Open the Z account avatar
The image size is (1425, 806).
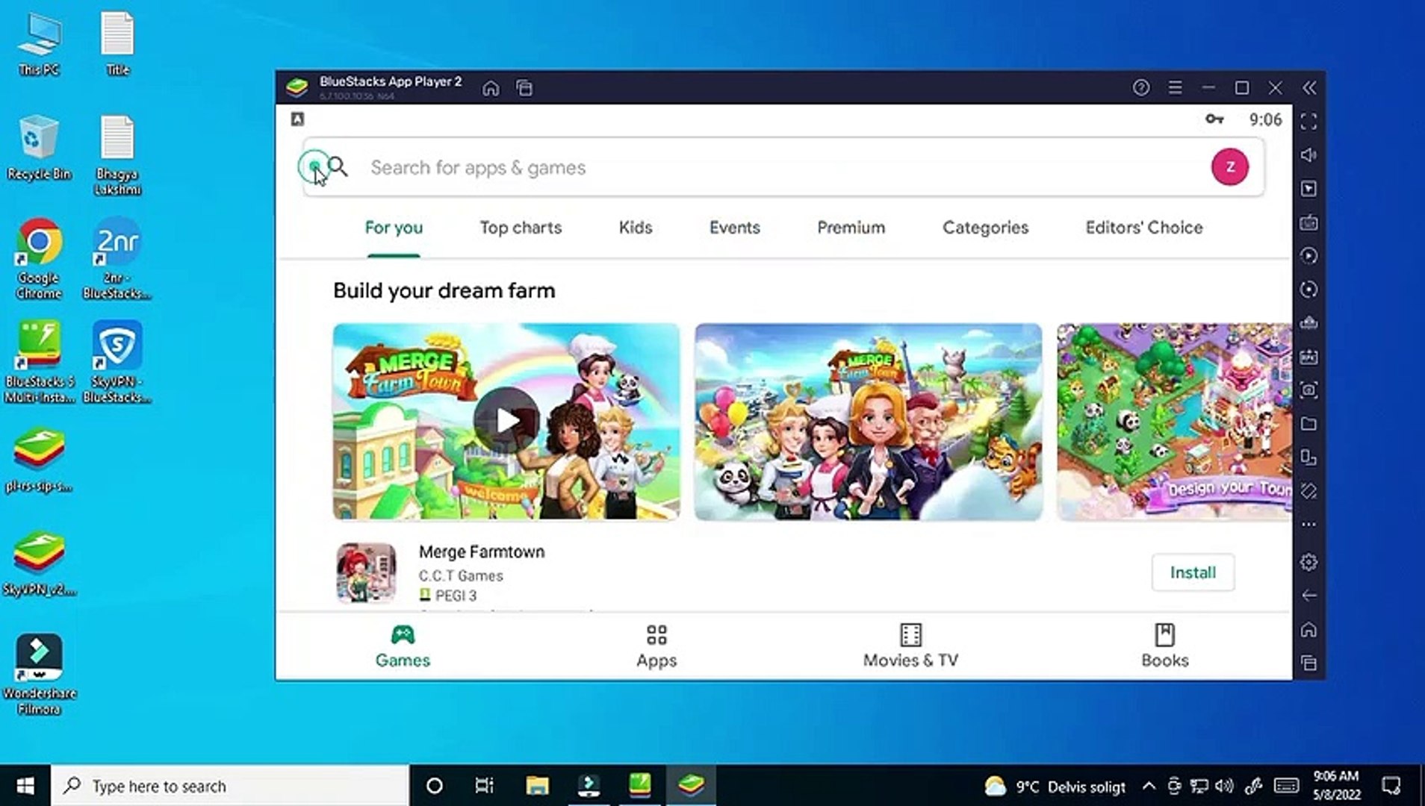click(1229, 167)
